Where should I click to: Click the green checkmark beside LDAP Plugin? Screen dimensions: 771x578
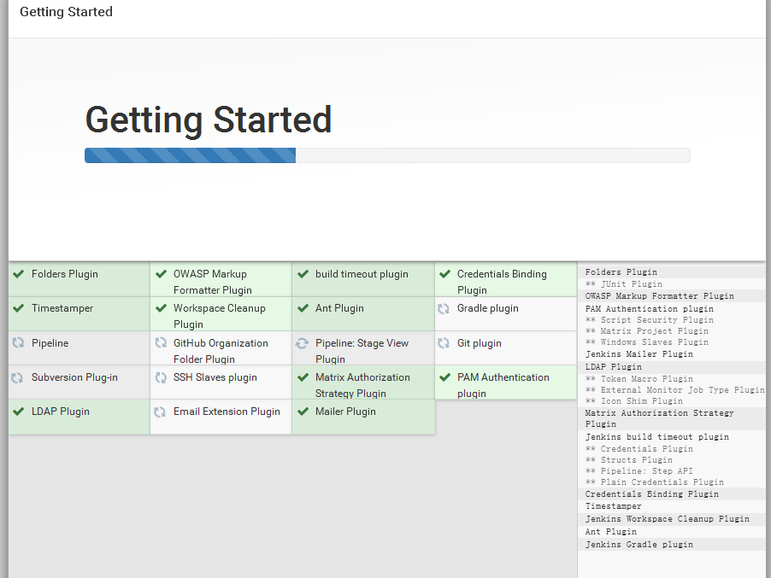click(19, 412)
